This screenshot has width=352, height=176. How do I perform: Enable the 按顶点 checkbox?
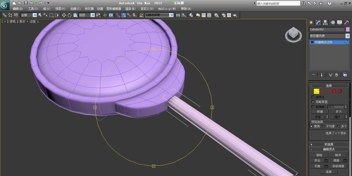click(313, 97)
